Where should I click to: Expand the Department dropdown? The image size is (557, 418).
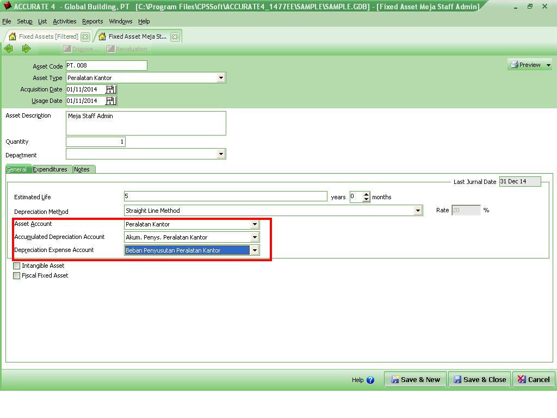pos(221,153)
